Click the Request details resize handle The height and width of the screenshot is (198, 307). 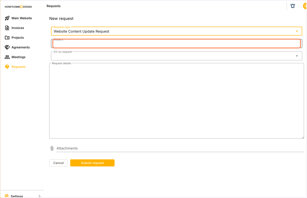(x=303, y=137)
